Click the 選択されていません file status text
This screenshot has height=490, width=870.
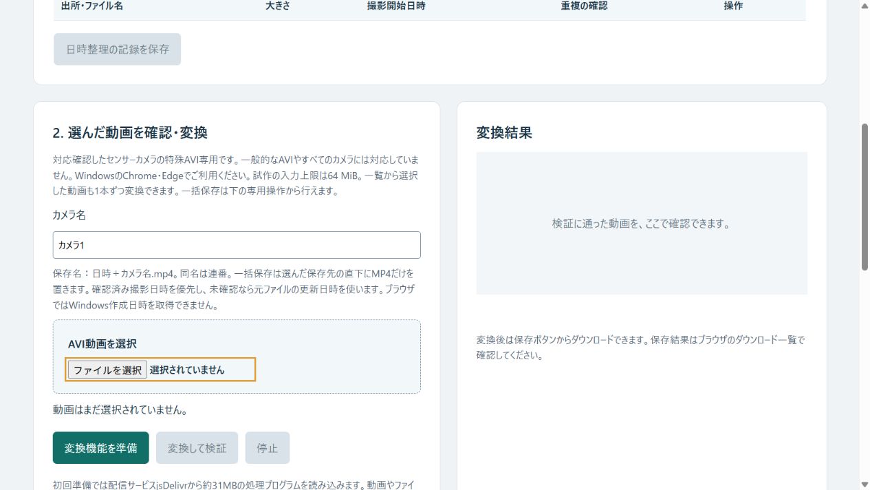coord(187,370)
